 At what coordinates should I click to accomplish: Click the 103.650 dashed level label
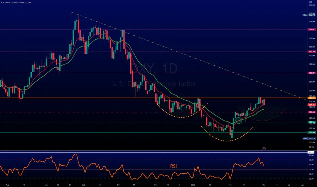[x=312, y=112]
